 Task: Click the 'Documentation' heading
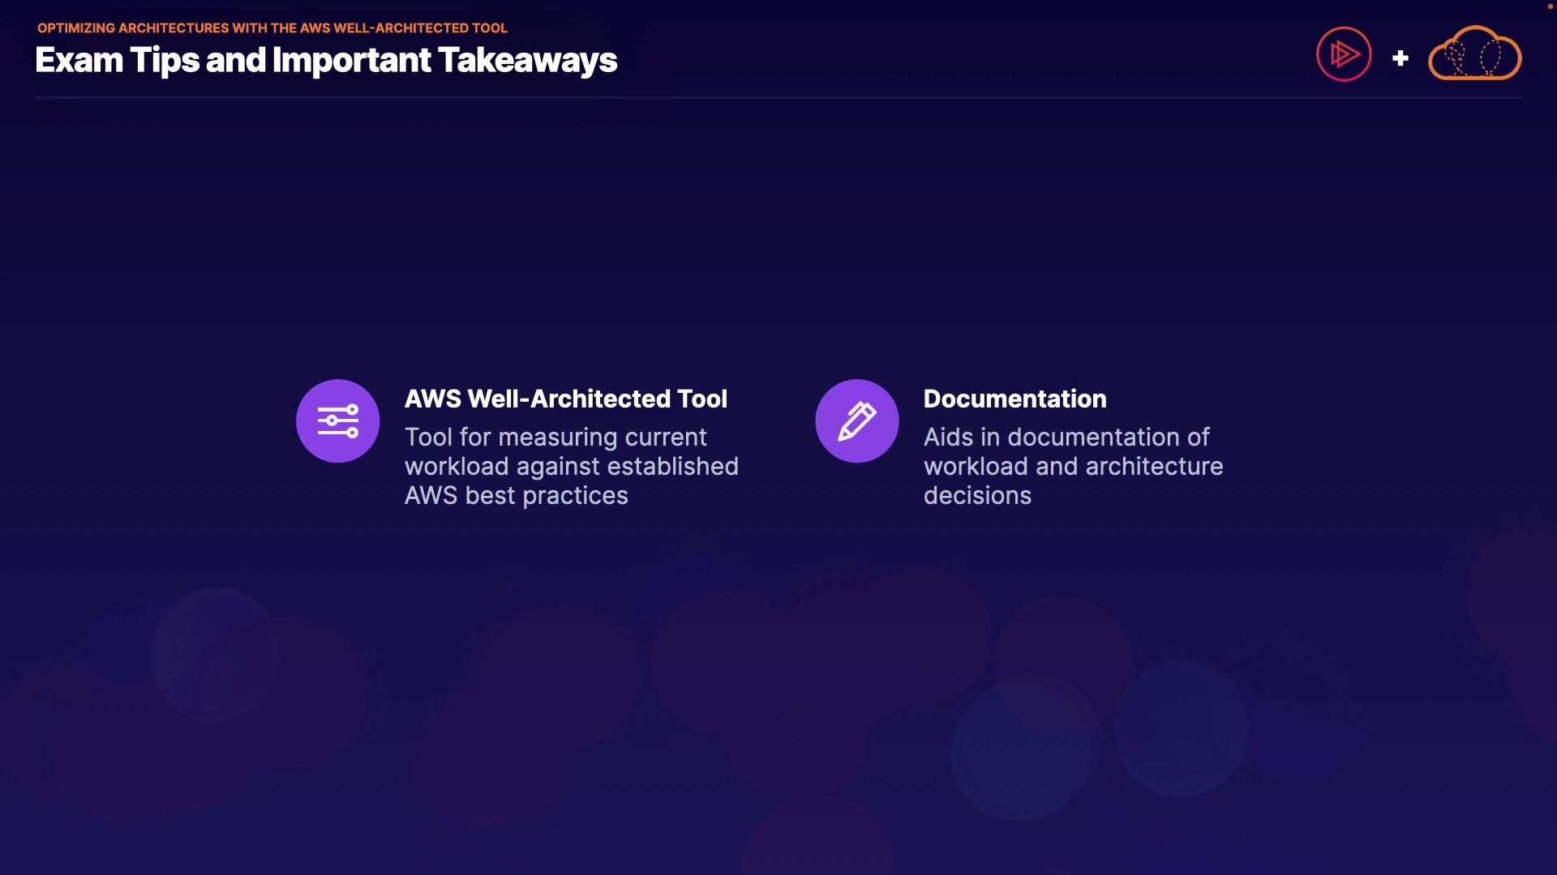[x=1014, y=399]
